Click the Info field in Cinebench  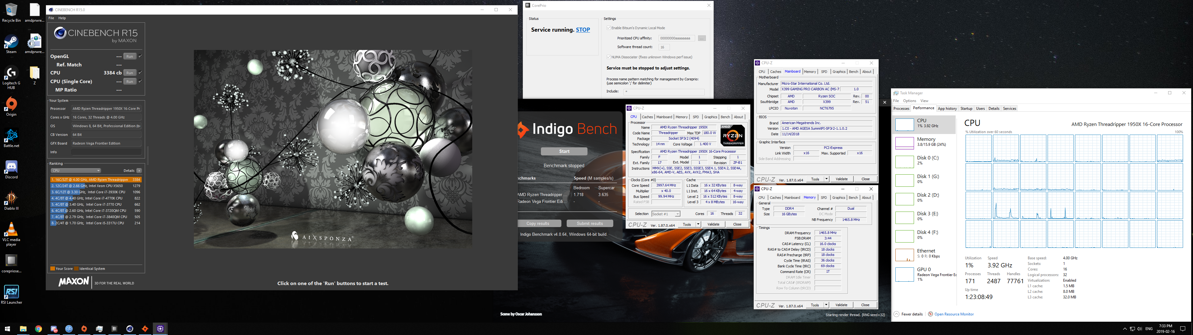tap(106, 152)
